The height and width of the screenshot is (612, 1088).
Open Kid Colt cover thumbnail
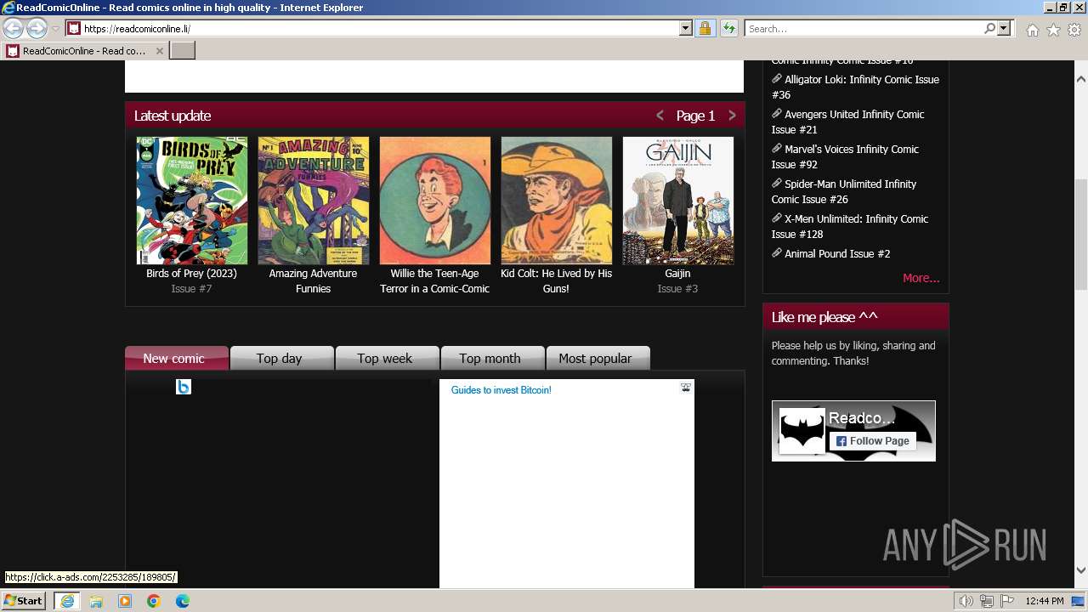point(557,201)
